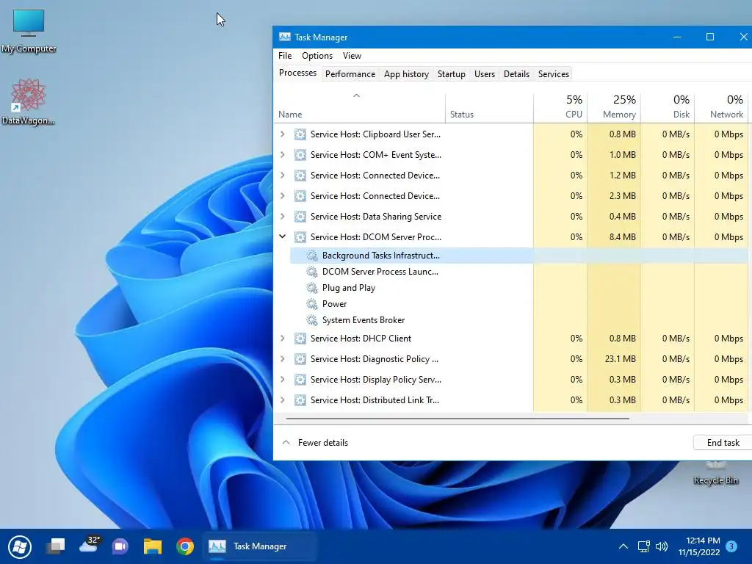Select the Processes tab

pos(298,73)
